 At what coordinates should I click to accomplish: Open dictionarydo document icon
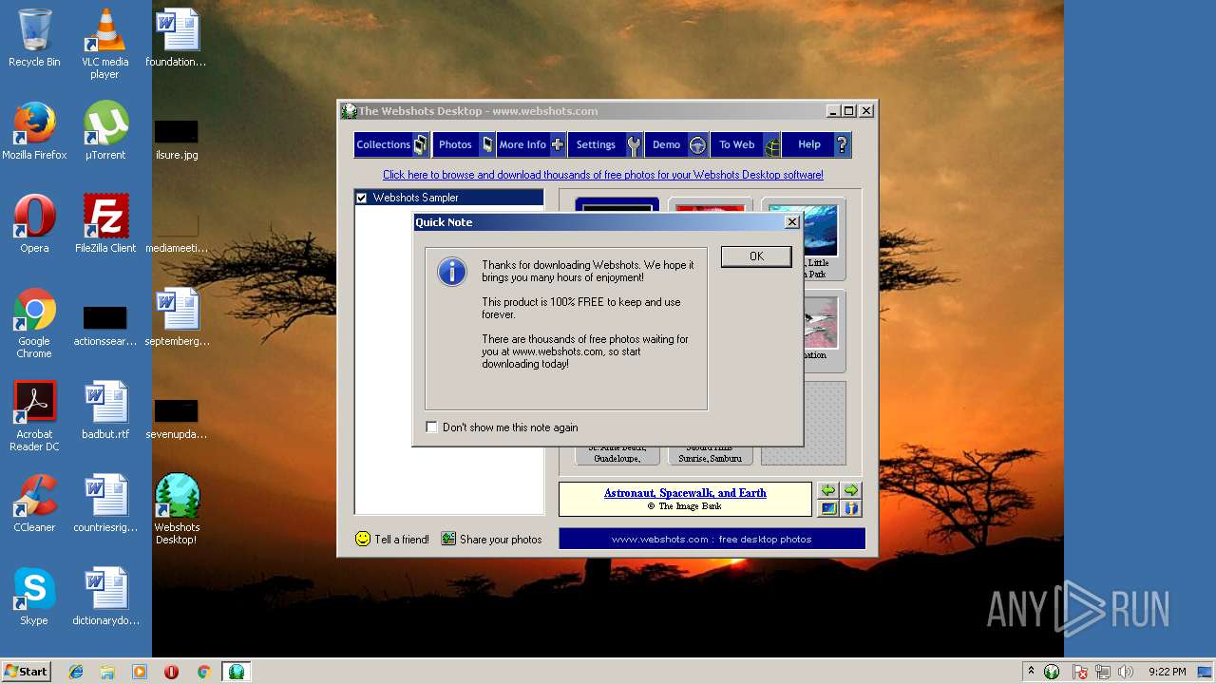click(104, 597)
